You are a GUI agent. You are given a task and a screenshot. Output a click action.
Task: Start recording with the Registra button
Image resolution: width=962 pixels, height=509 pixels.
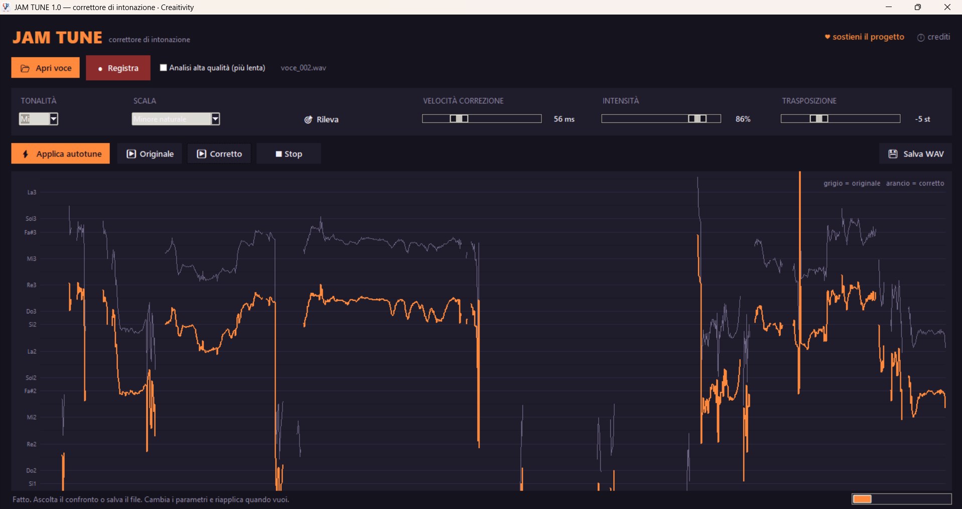(118, 68)
